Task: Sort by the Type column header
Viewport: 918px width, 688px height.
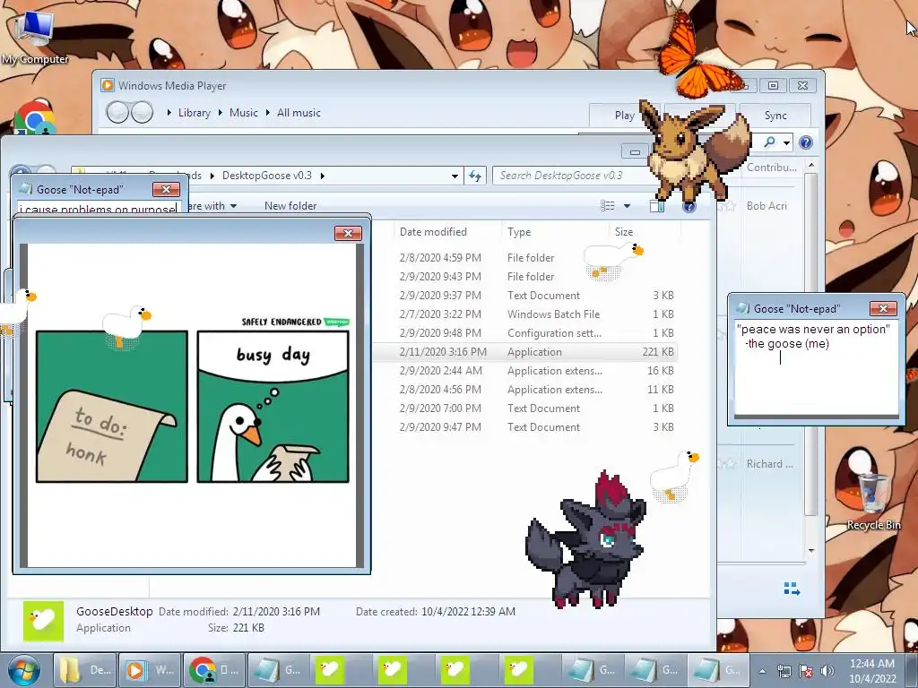Action: [x=554, y=232]
